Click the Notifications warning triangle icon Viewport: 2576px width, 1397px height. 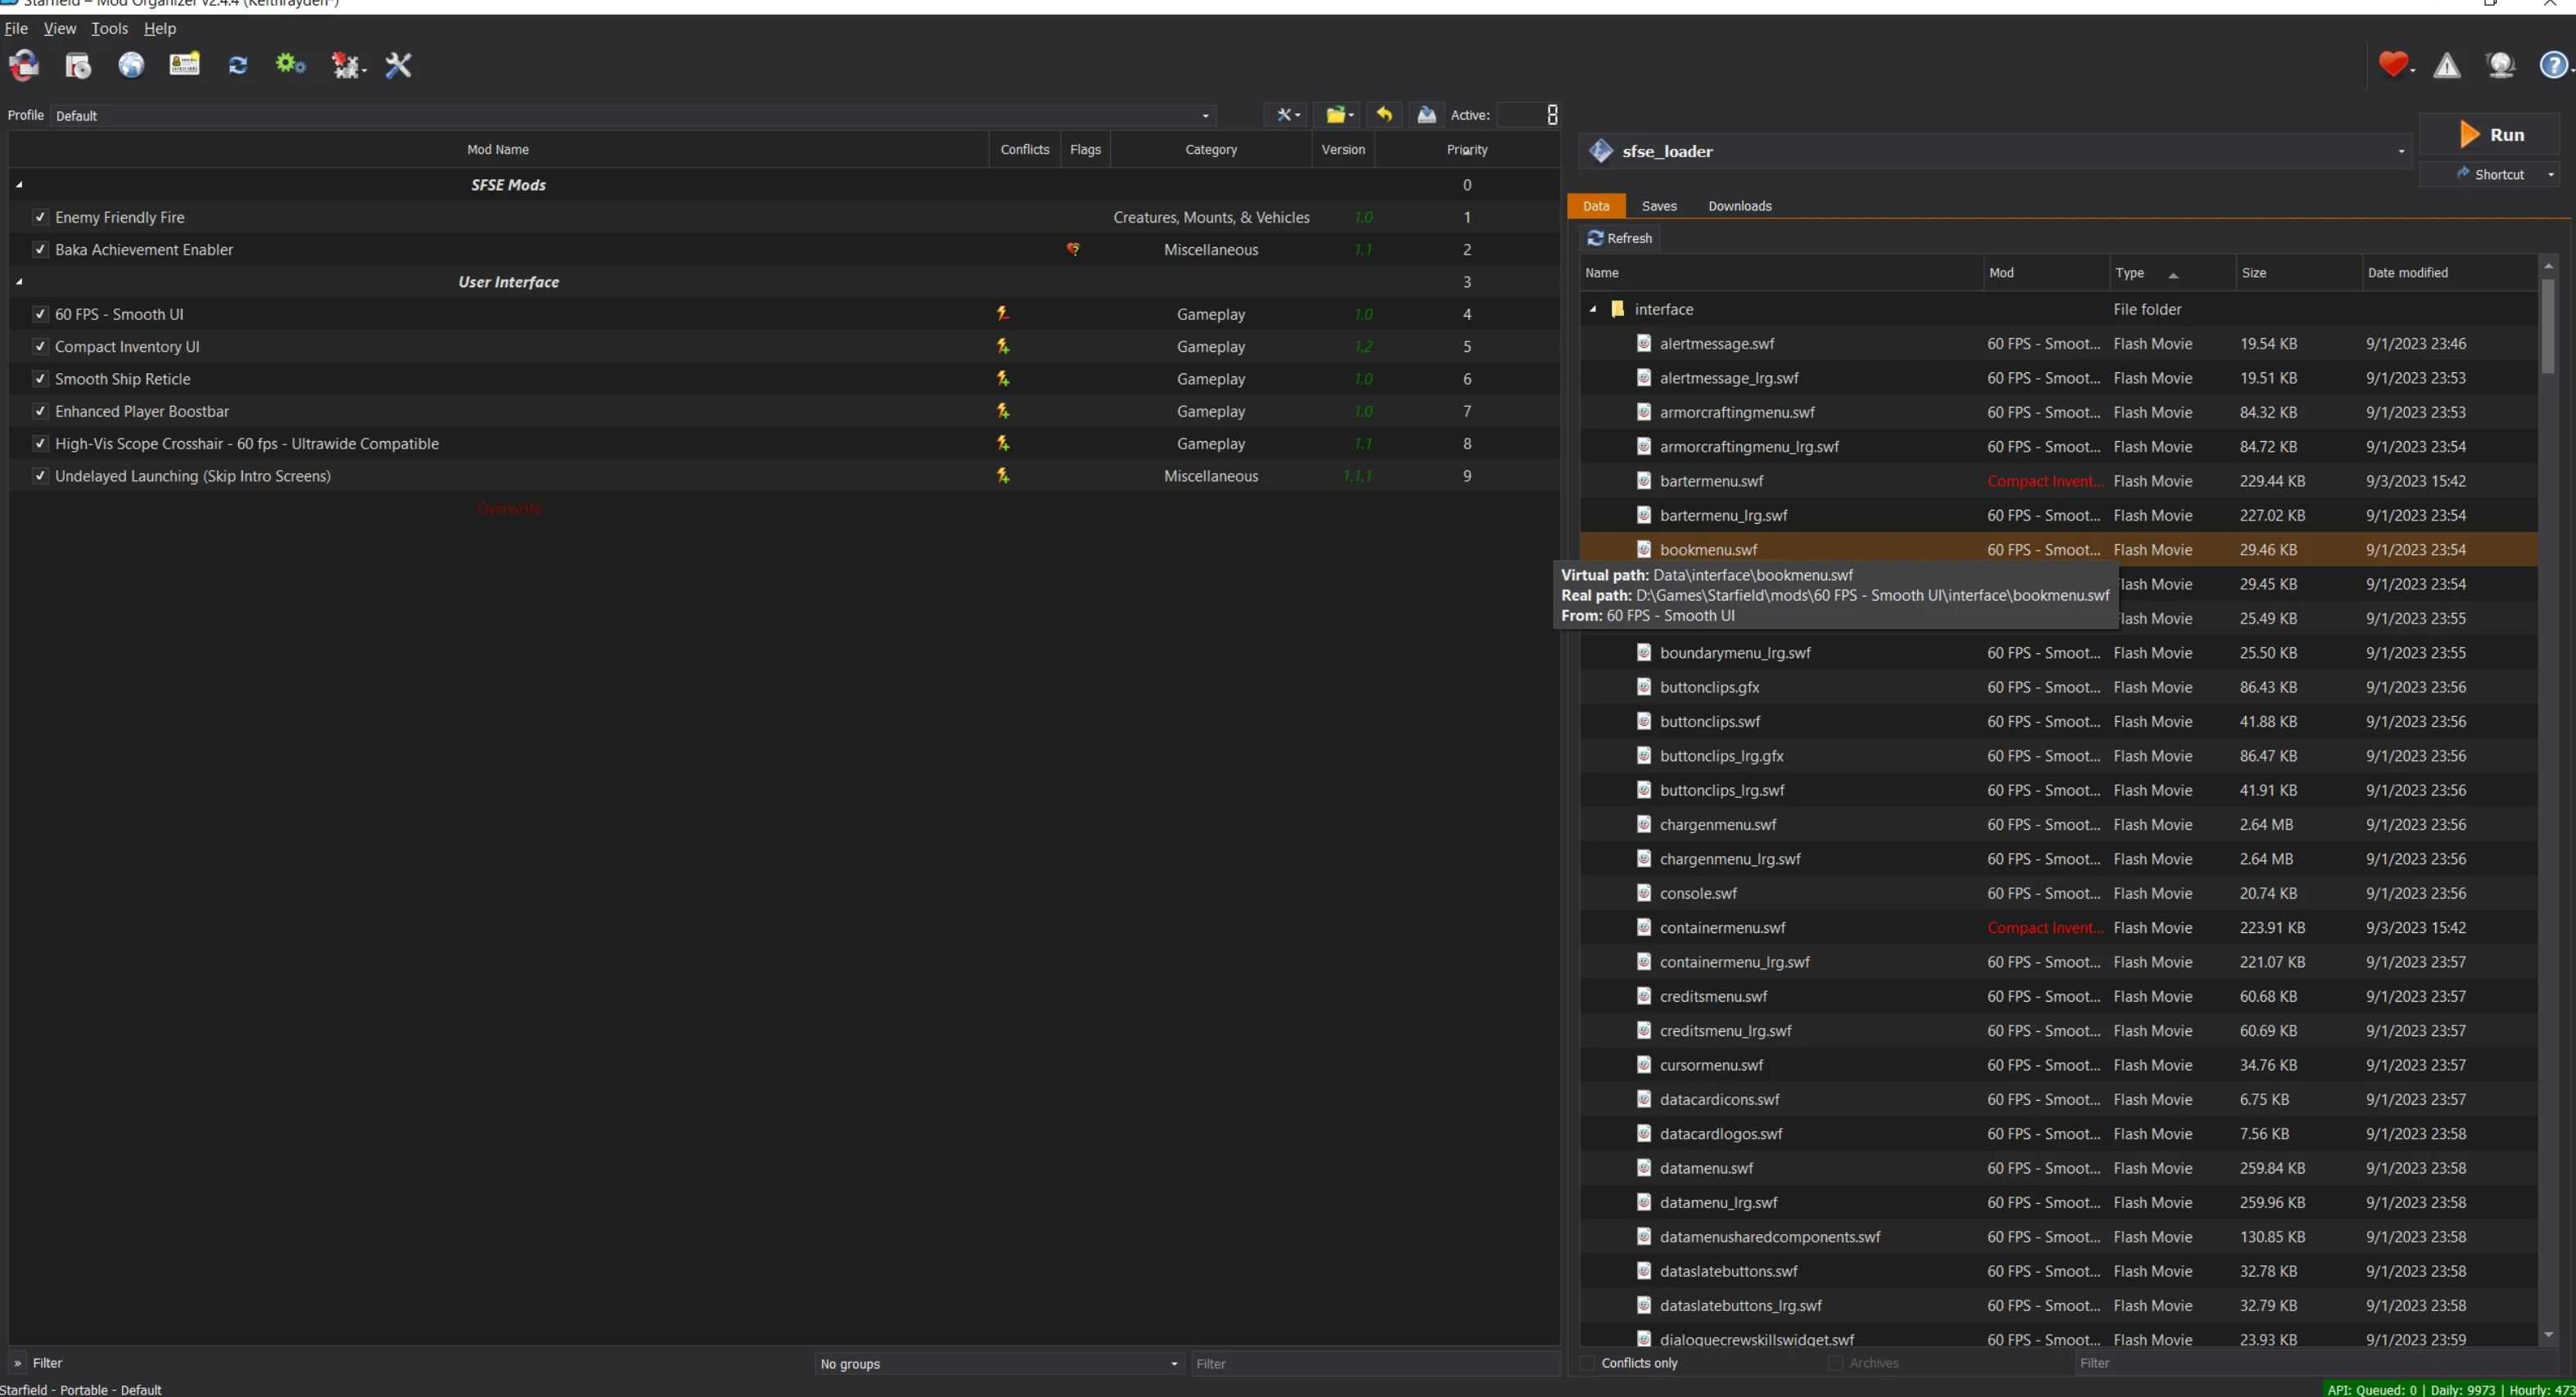(2446, 66)
